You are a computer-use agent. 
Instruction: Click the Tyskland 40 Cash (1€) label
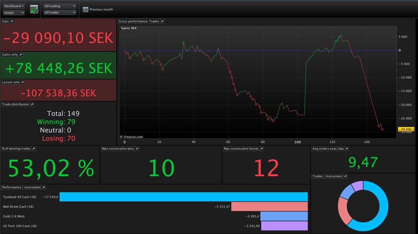[x=19, y=197]
